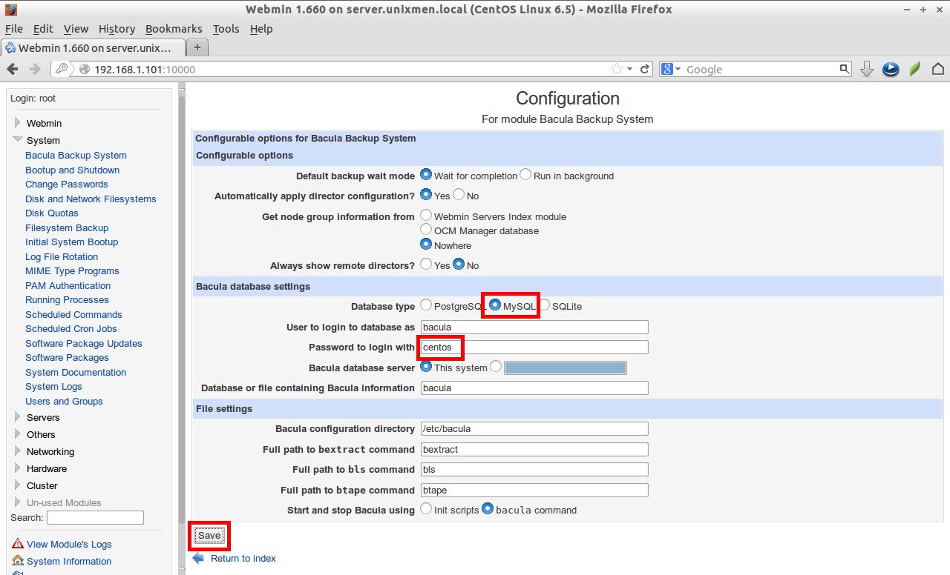Screen dimensions: 950x575
Task: Open the Downloads arrow icon
Action: click(x=867, y=69)
